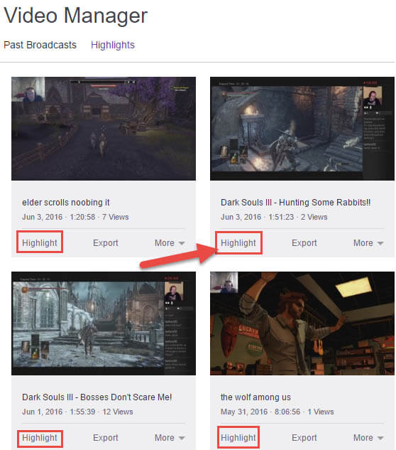Export the Bosses Don't Scare Me video
Viewport: 396px width, 450px height.
click(106, 438)
